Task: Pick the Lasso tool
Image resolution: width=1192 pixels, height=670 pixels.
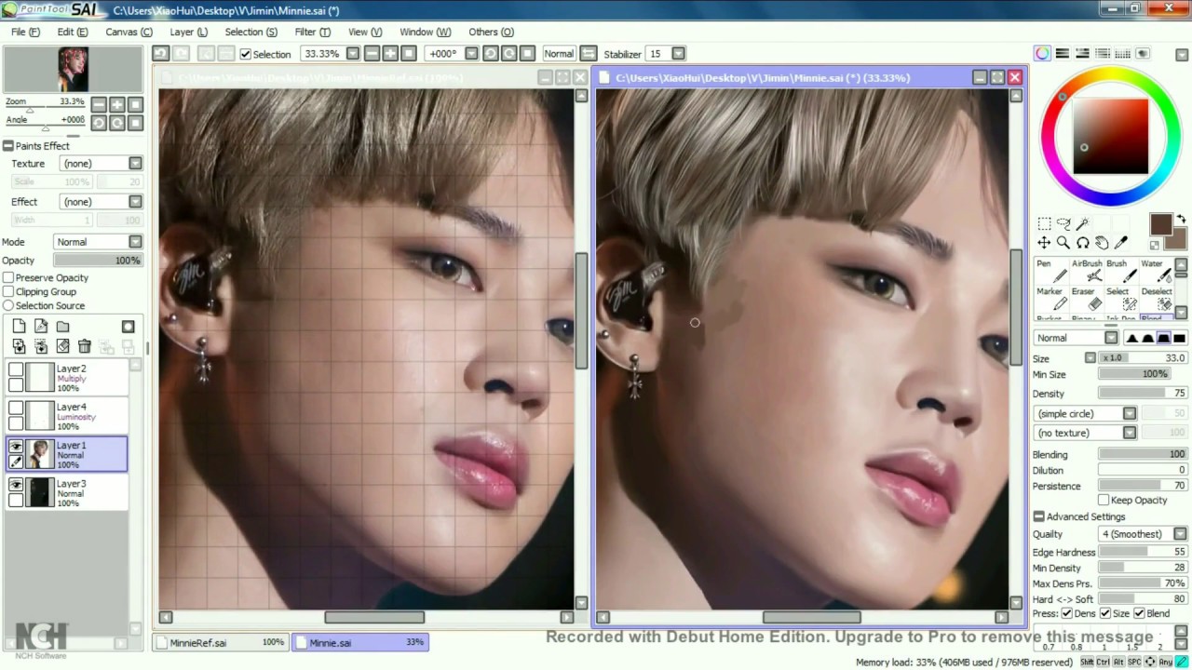Action: (x=1063, y=223)
